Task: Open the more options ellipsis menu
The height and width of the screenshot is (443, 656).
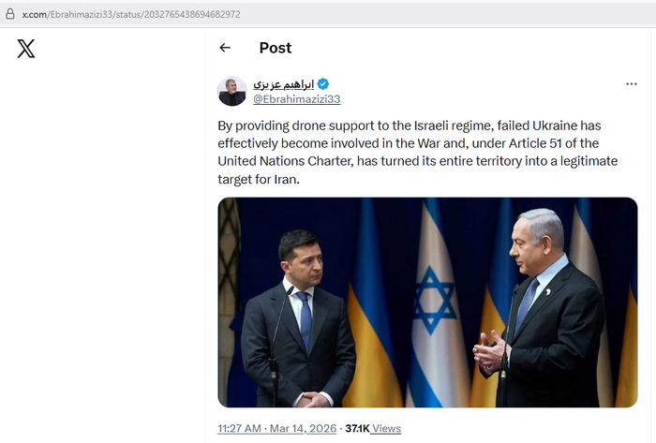Action: 632,84
